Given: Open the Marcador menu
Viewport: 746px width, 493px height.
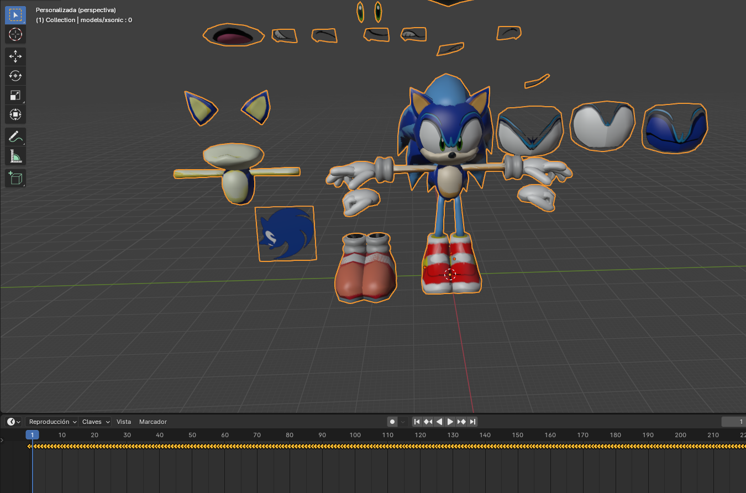Looking at the screenshot, I should (153, 422).
